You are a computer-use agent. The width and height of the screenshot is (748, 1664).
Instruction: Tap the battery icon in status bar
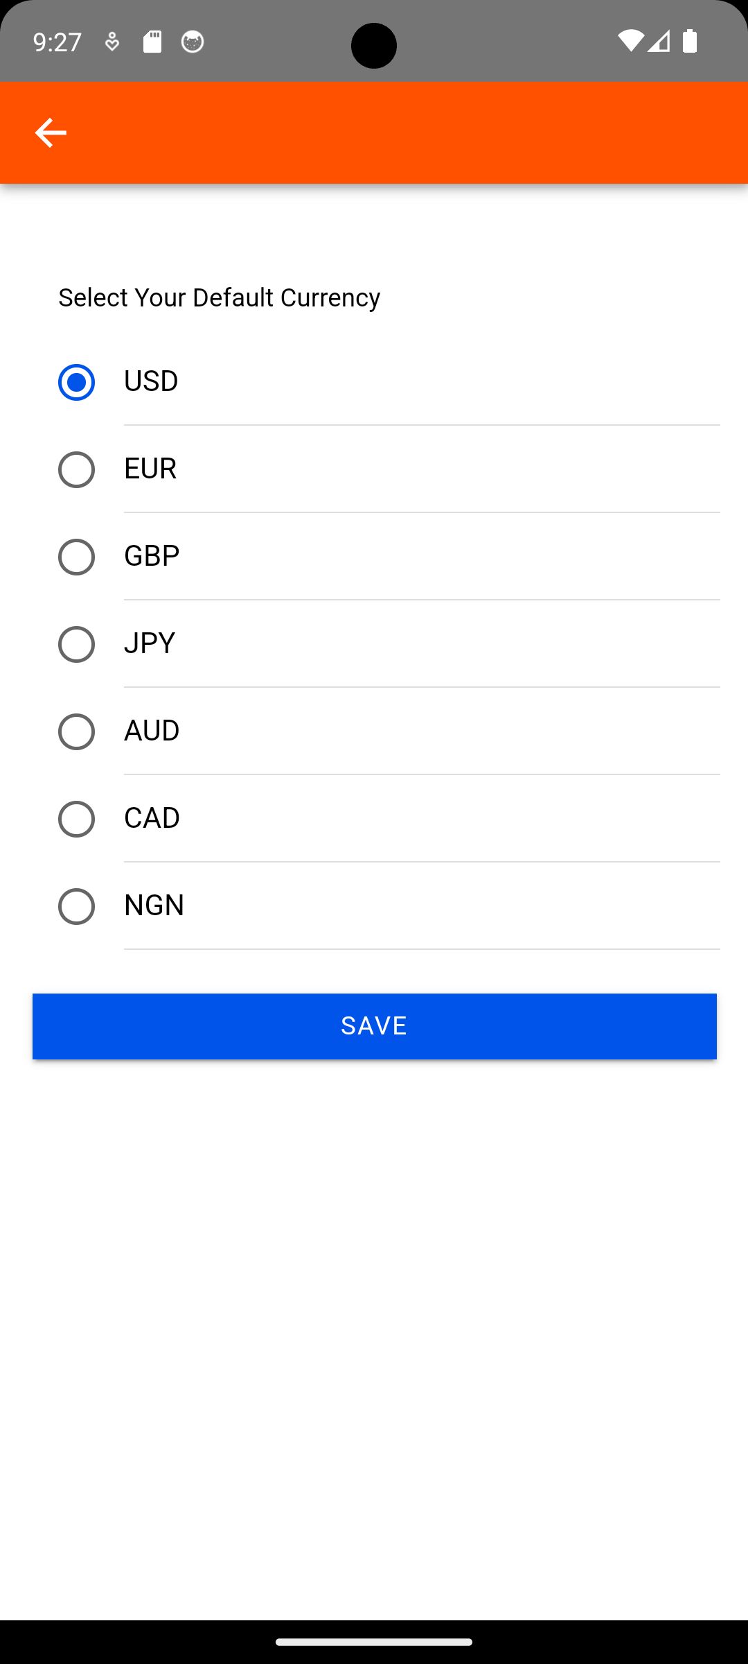pos(689,42)
